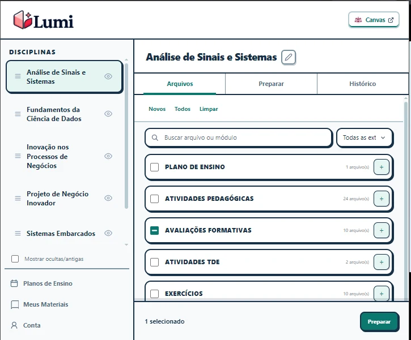Check the ATIVIDADES TDE module
Screen dimensions: 411x340
(154, 262)
